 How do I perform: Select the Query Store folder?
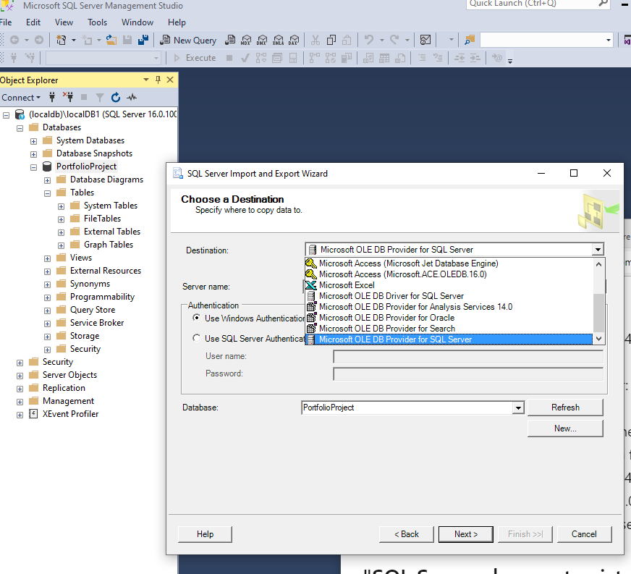[x=93, y=310]
